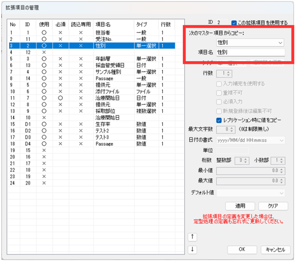Select the 生存率 row in list
The image size is (296, 262).
103,124
